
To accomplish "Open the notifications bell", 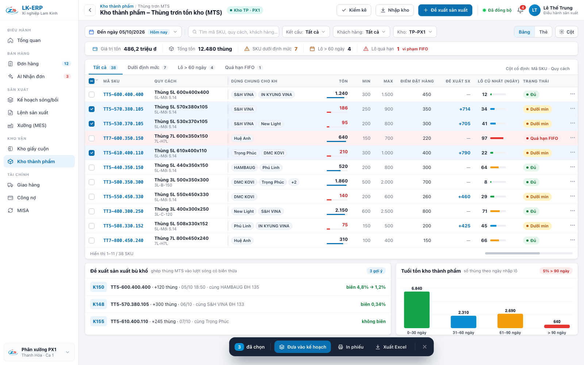I will (520, 10).
